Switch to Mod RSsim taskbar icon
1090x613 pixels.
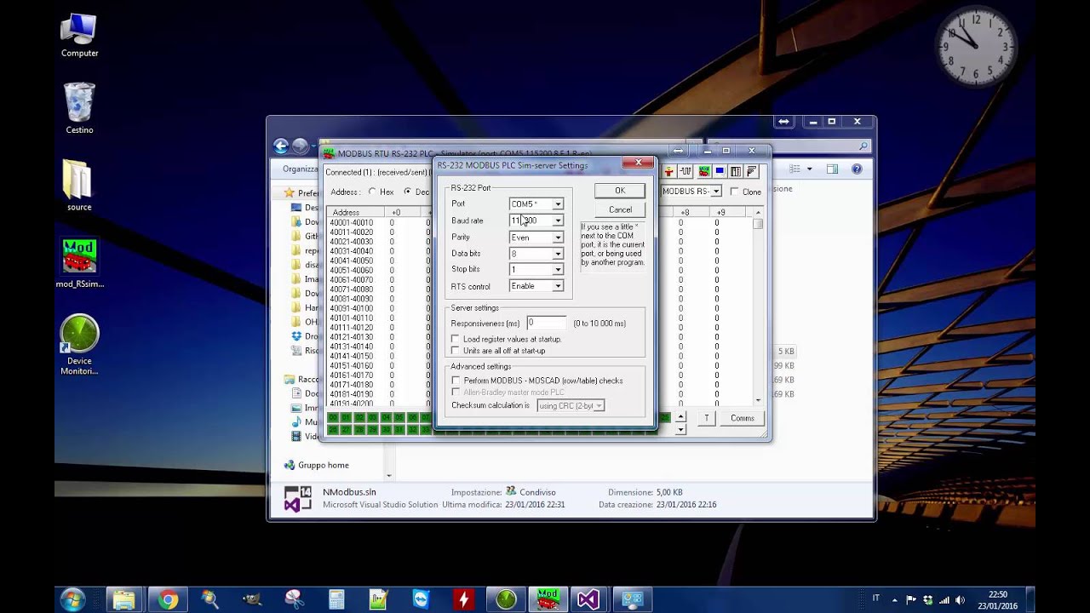click(548, 599)
